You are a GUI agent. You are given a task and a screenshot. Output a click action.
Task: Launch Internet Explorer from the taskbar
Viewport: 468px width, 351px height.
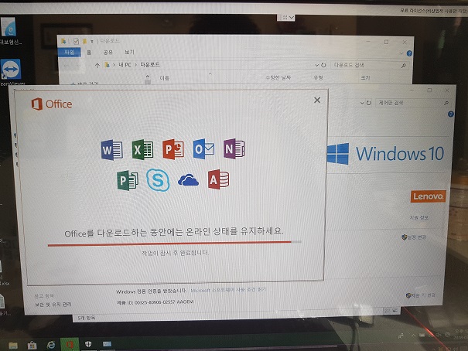tap(51, 345)
